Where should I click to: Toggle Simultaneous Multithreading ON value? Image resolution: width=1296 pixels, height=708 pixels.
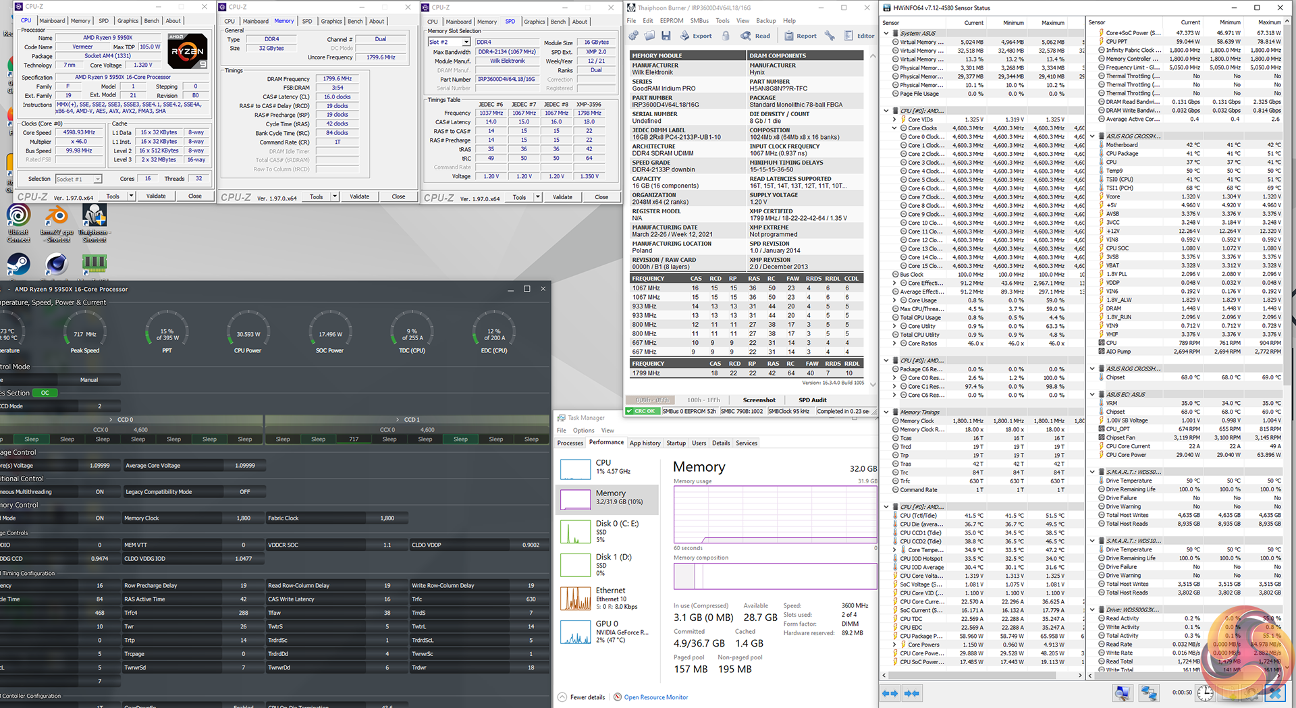pyautogui.click(x=99, y=492)
